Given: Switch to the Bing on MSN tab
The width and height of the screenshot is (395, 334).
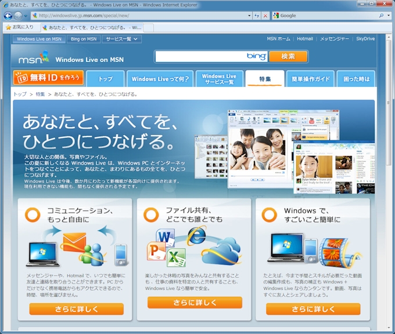Looking at the screenshot, I should click(x=84, y=39).
